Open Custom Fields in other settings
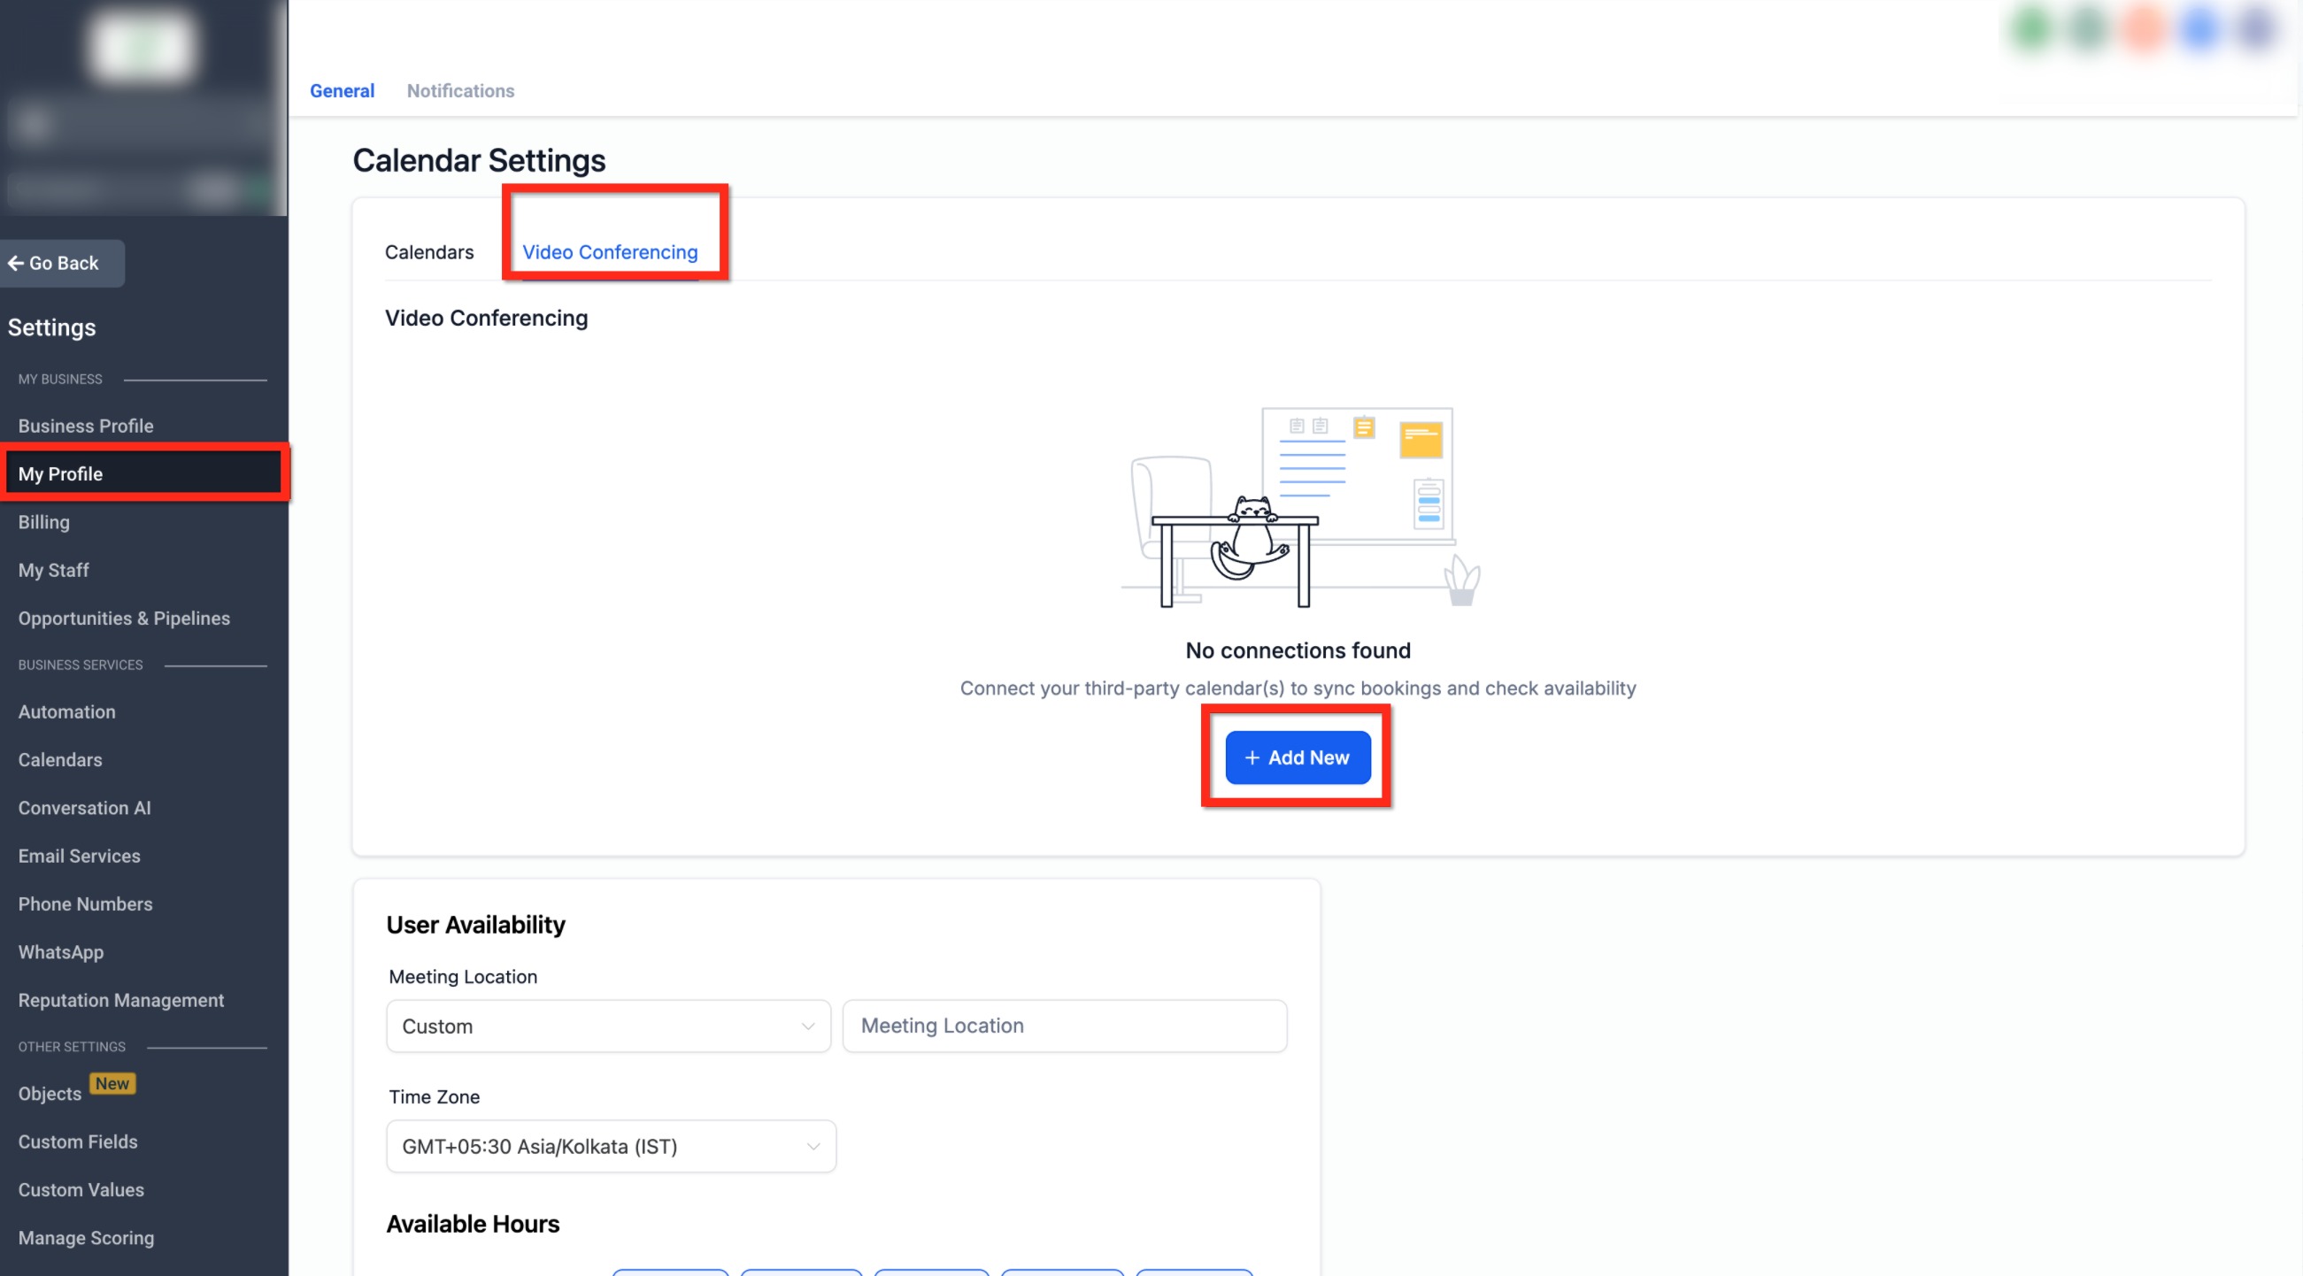 (78, 1141)
